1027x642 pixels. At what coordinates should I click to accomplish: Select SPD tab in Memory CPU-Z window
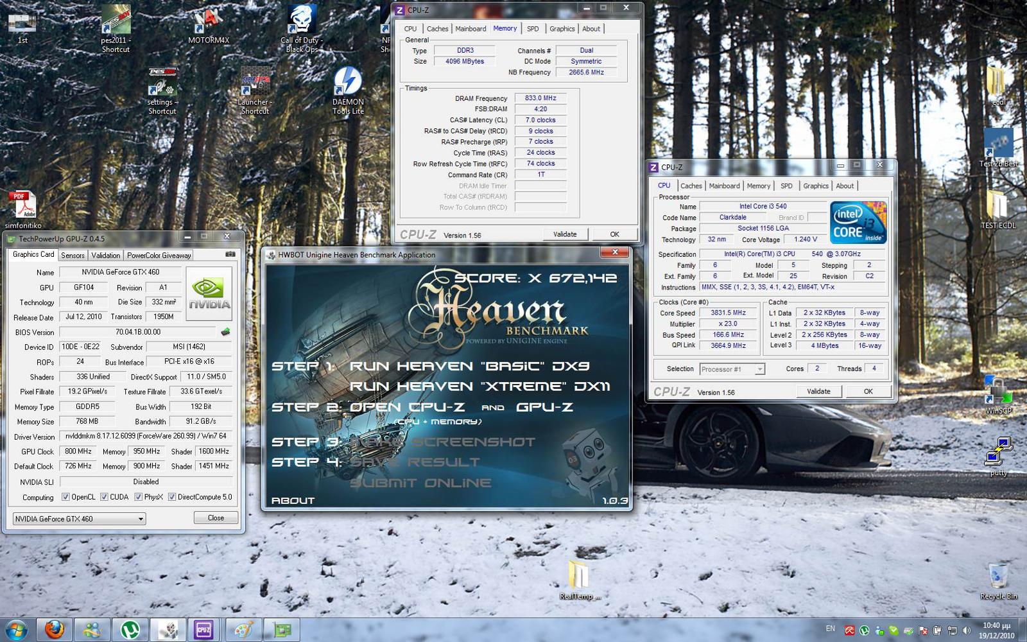coord(533,29)
